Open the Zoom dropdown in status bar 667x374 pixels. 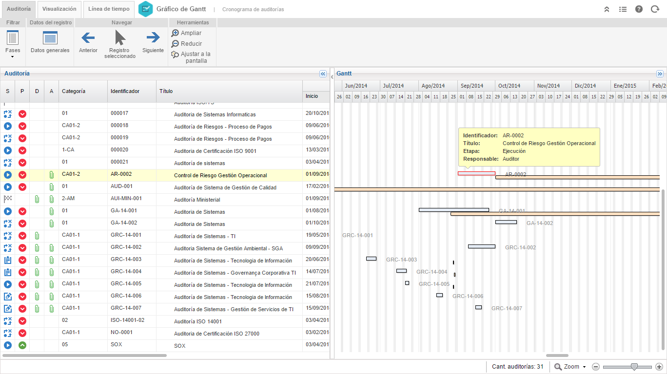click(570, 367)
